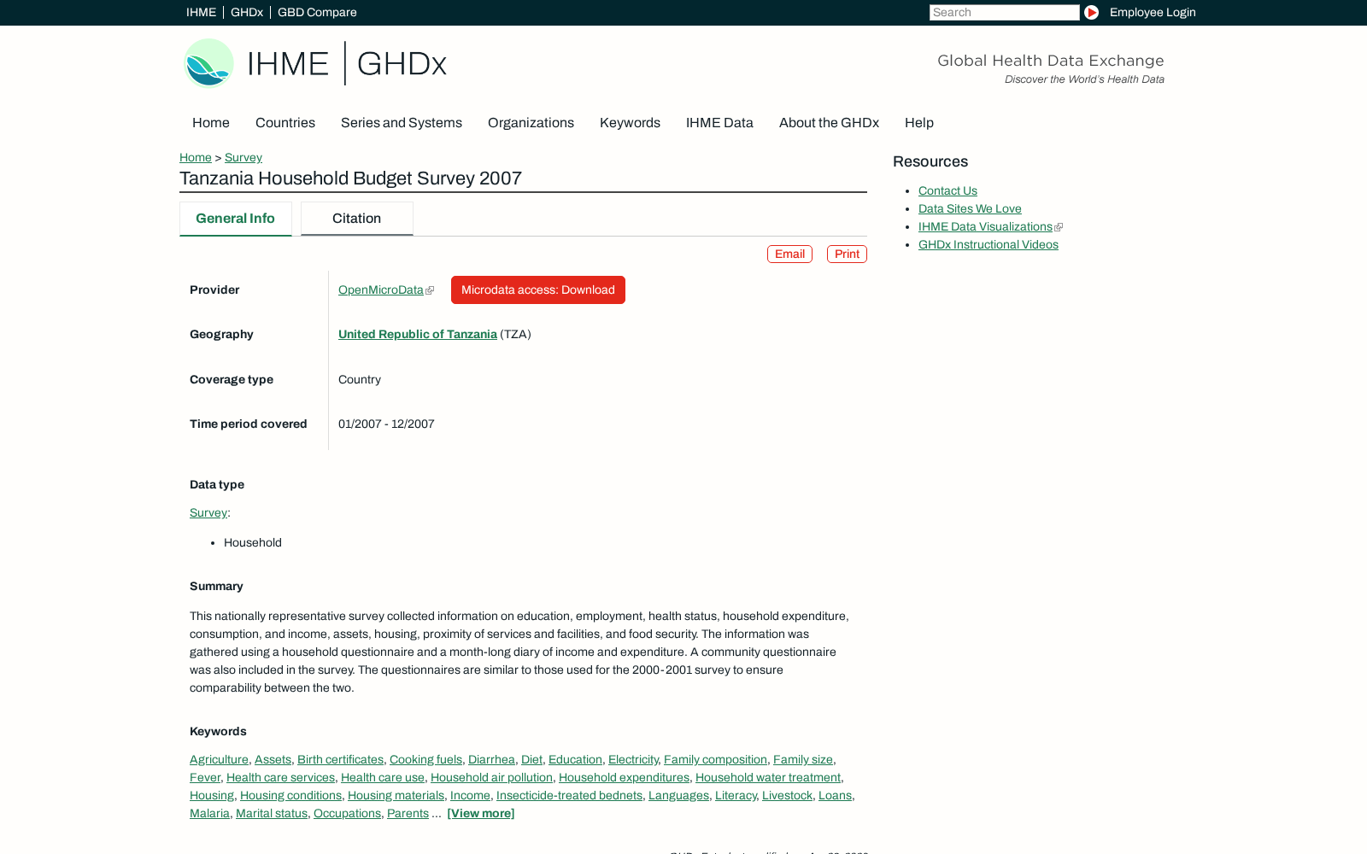This screenshot has width=1367, height=854.
Task: Click the Print button
Action: (847, 254)
